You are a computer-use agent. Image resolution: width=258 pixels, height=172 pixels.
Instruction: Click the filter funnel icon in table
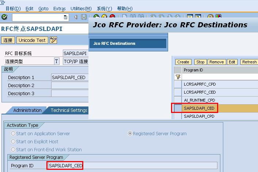click(178, 77)
